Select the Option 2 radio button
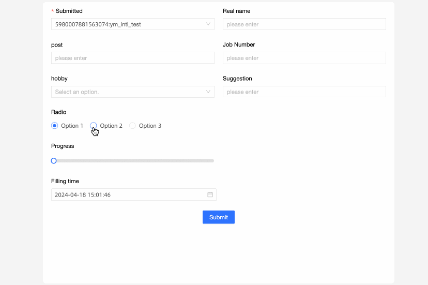Screen dimensions: 428x285 coord(94,126)
